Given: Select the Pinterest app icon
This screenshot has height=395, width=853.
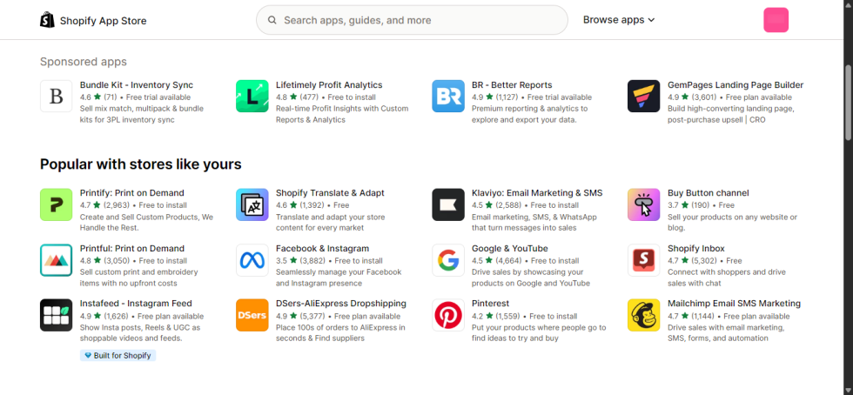Looking at the screenshot, I should click(448, 315).
